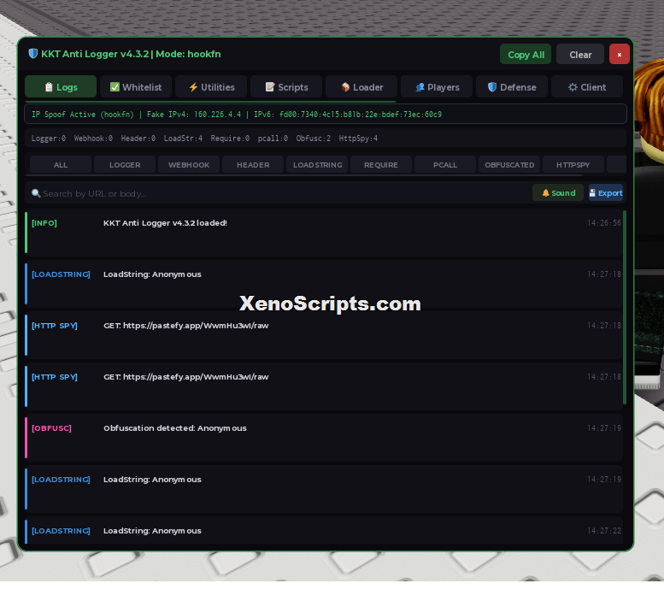Filter logs by HTTPSPY
This screenshot has height=607, width=664.
[x=573, y=165]
